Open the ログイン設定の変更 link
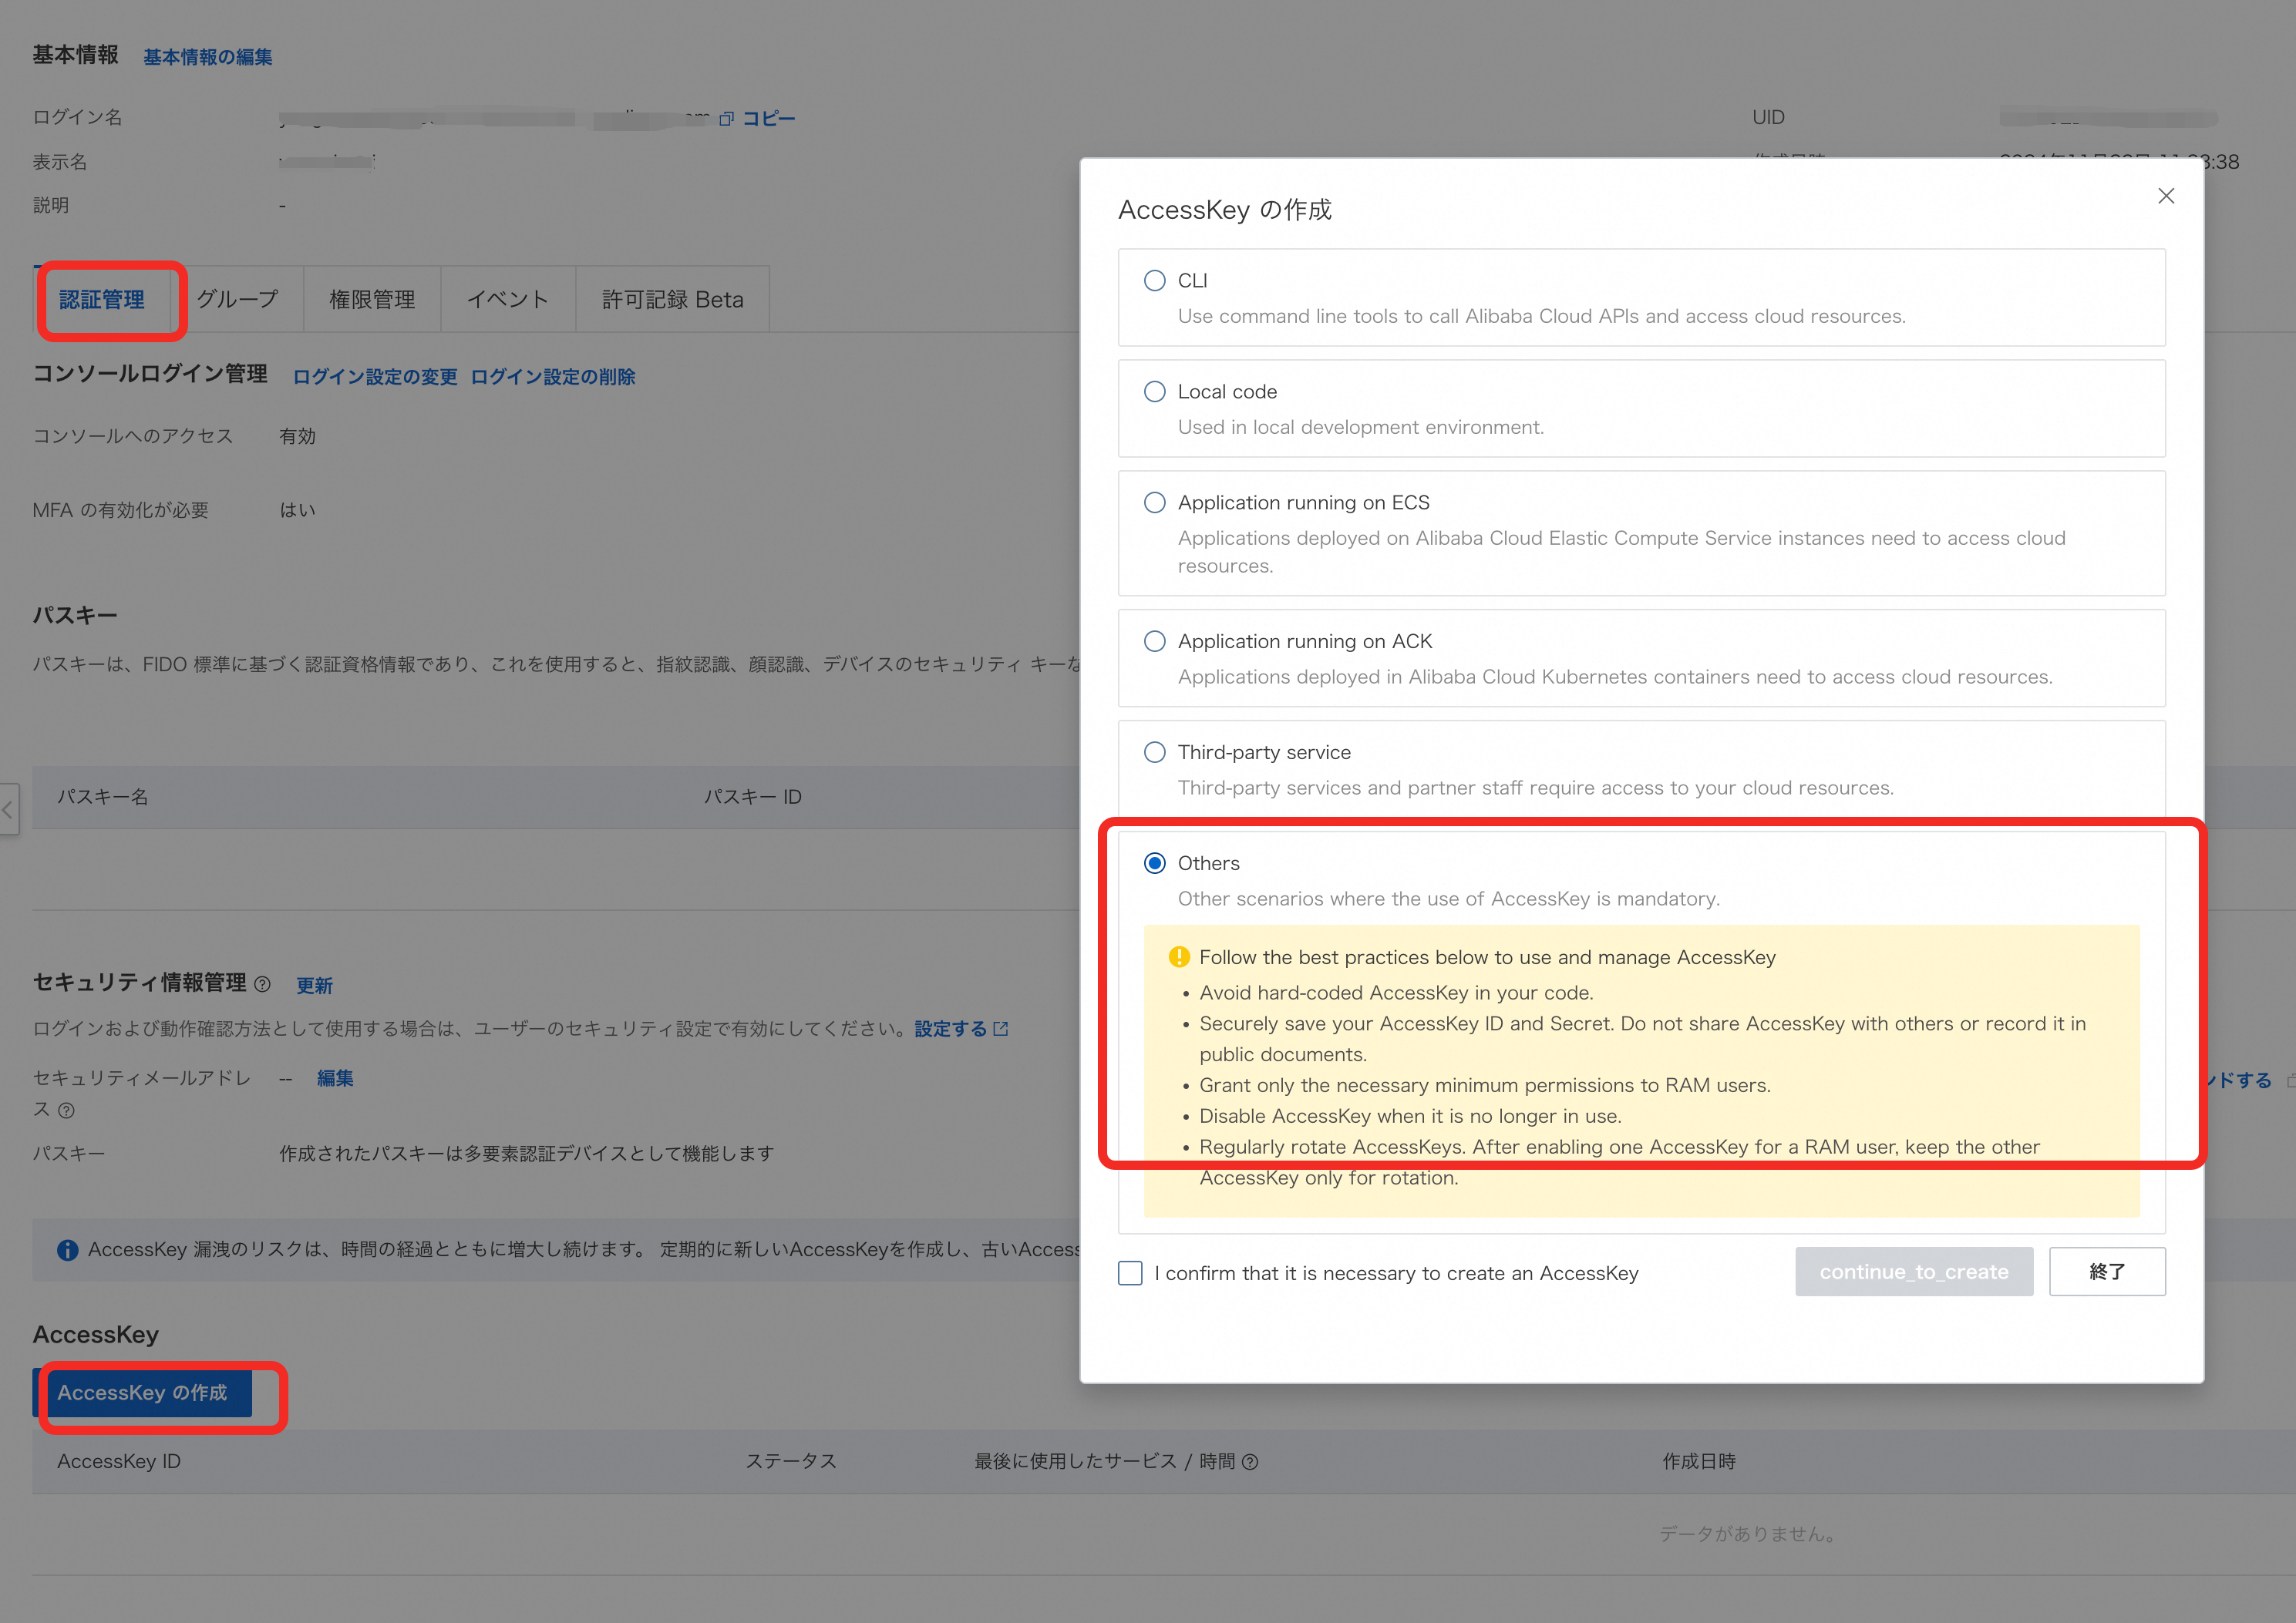 [375, 377]
